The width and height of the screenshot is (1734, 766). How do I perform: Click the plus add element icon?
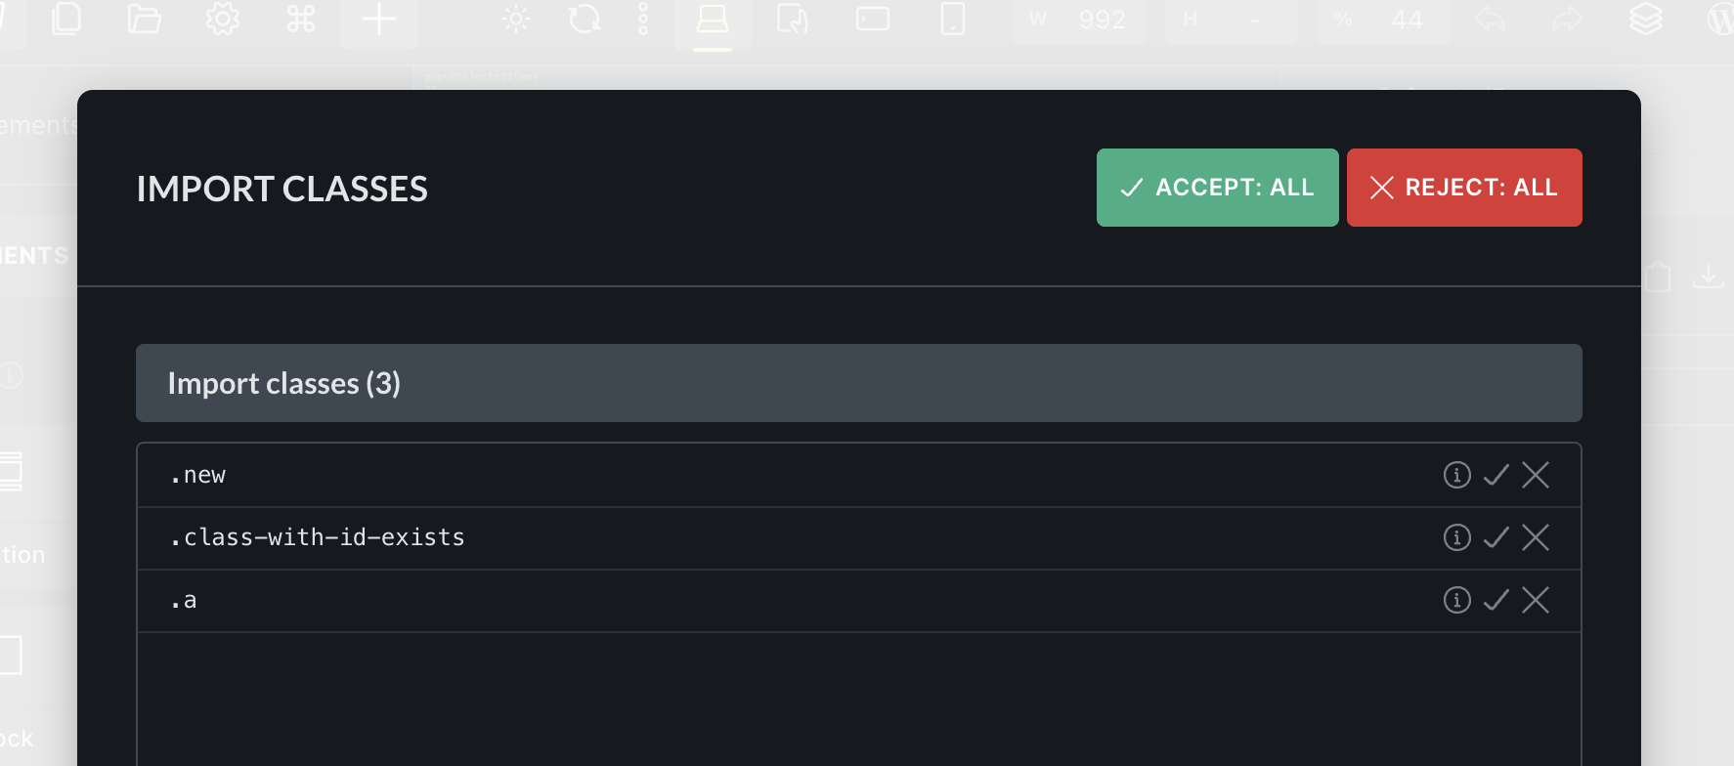379,20
